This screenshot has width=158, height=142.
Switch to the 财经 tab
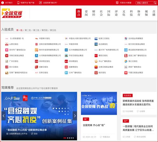(x=94, y=13)
